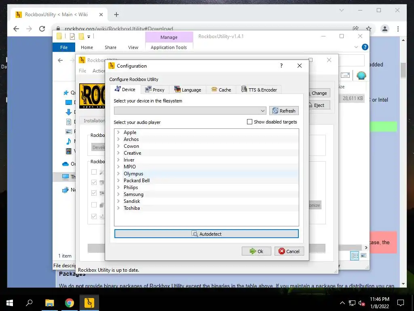414x311 pixels.
Task: Click the muted volume tray icon
Action: click(362, 303)
